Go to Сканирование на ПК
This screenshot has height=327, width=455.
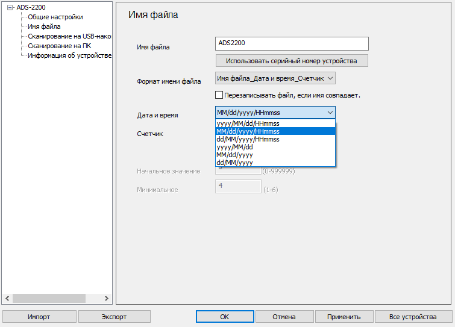[x=59, y=46]
